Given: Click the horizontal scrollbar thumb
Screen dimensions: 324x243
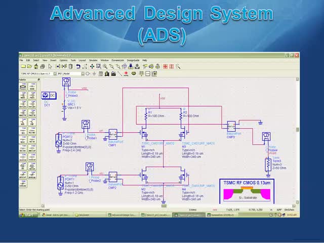Looking at the screenshot, I should click(x=164, y=206).
